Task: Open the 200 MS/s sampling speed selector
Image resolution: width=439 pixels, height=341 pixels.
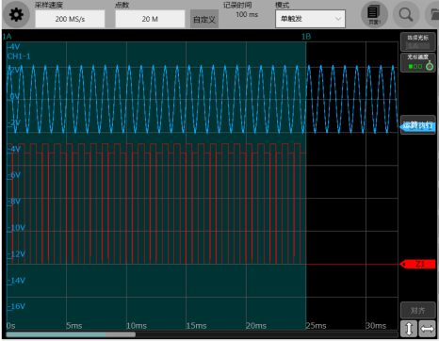Action: [70, 19]
